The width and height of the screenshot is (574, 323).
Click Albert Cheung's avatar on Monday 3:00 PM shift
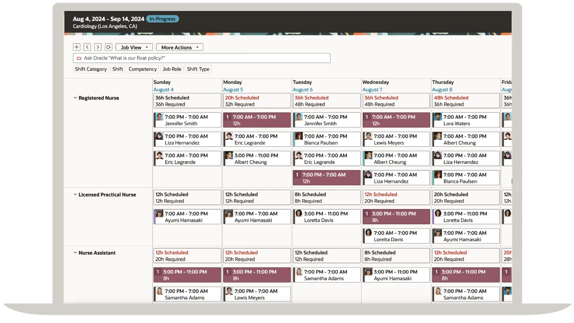pyautogui.click(x=229, y=156)
